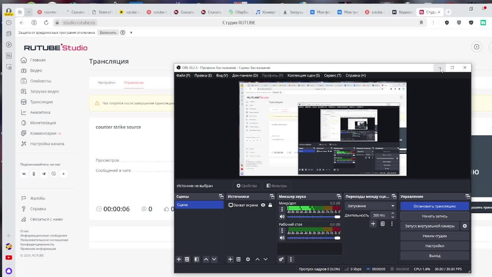
Task: Open Вид menu in OBS
Action: [222, 75]
